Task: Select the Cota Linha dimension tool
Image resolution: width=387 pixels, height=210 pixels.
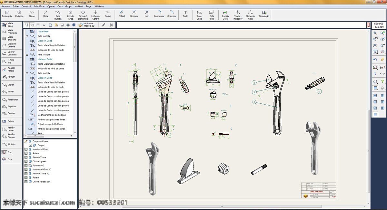Action: coord(199,15)
